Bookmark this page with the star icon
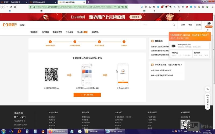Screen dimensions: 215x134 click(126, 7)
